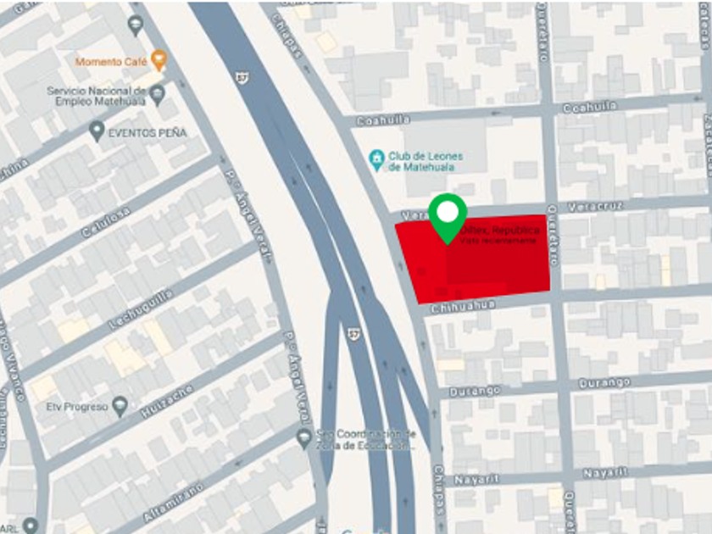Click the Club de Leones marker icon
This screenshot has height=534, width=712.
point(376,160)
